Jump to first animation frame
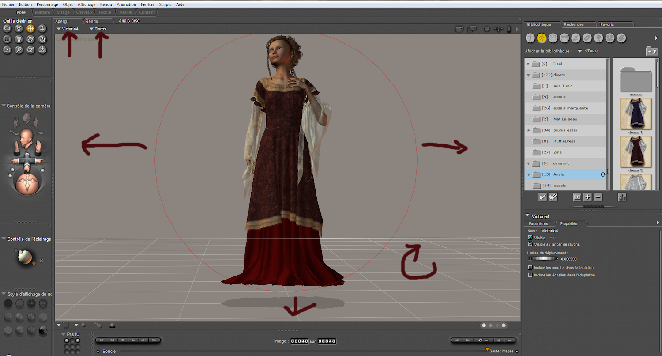Viewport: 662px width, 356px height. [x=102, y=340]
